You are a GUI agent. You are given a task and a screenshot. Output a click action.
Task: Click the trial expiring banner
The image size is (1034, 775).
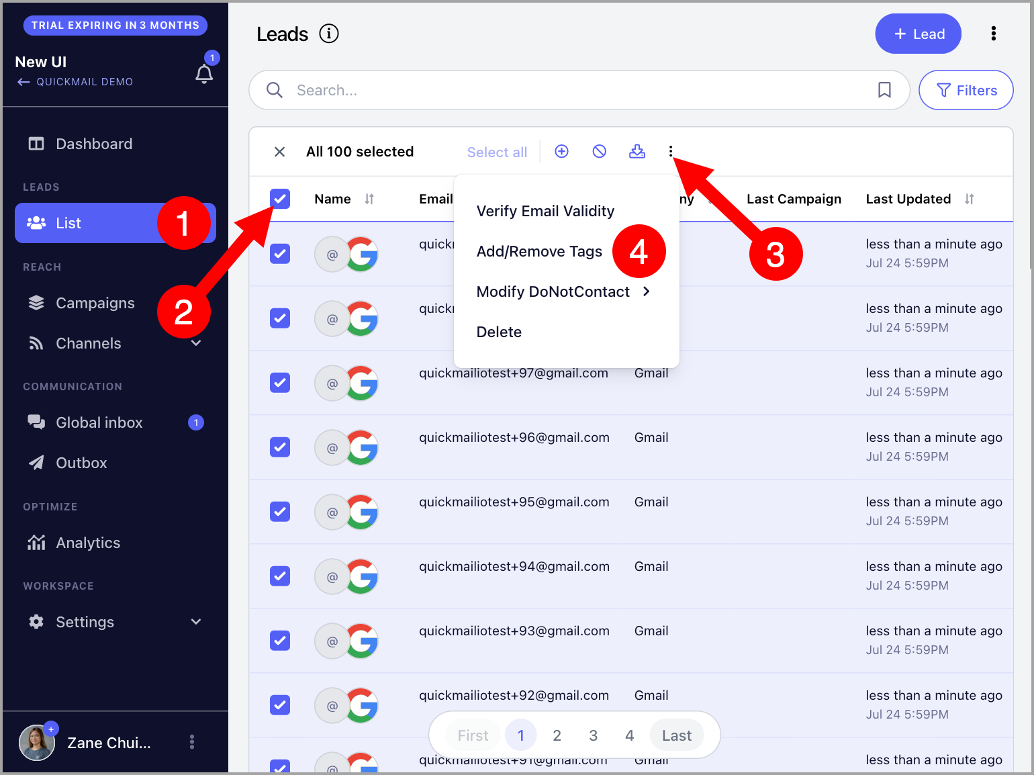tap(115, 26)
